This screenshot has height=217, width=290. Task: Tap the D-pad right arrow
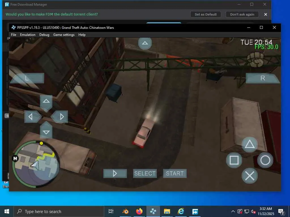pyautogui.click(x=59, y=117)
